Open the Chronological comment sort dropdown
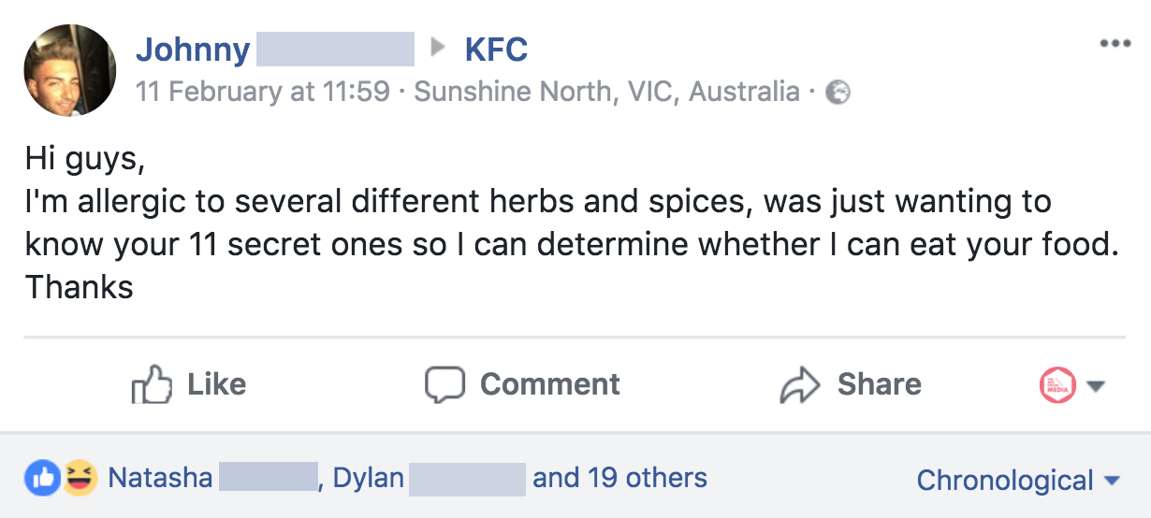This screenshot has width=1151, height=518. coord(1017,481)
